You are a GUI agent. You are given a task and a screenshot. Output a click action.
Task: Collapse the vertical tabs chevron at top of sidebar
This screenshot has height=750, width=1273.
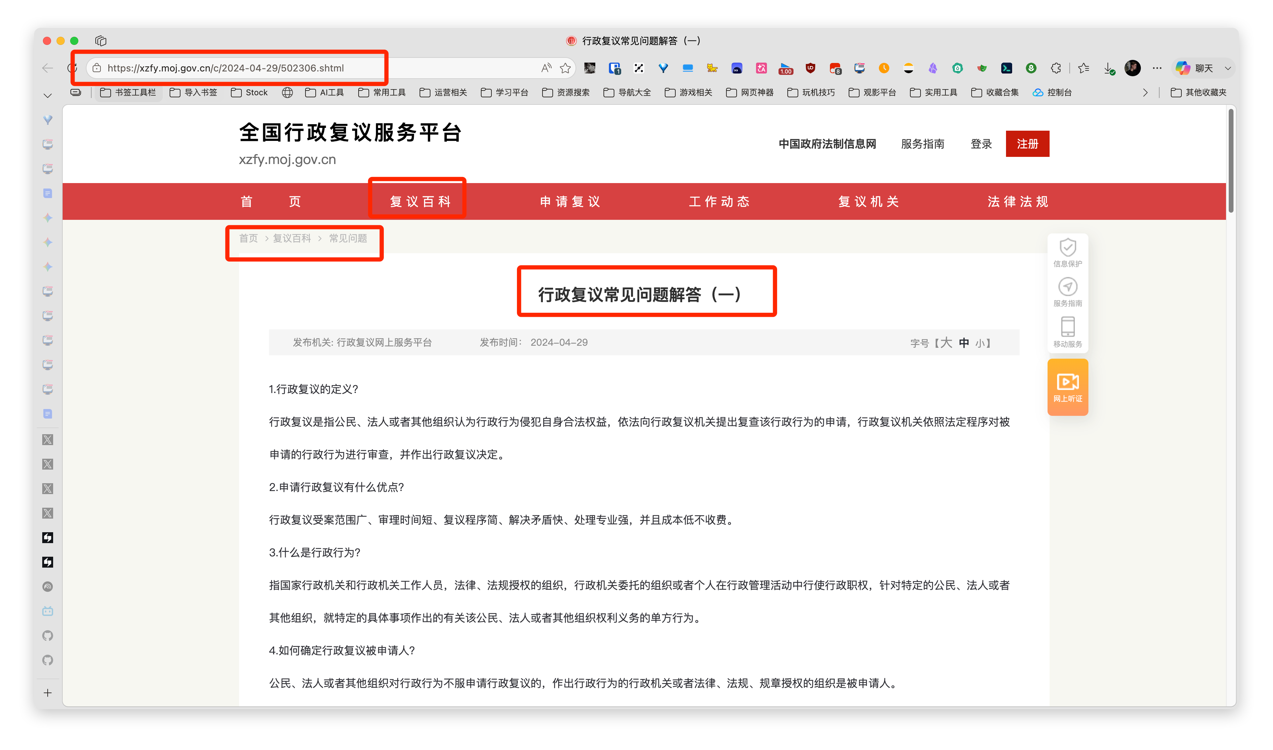(x=48, y=95)
